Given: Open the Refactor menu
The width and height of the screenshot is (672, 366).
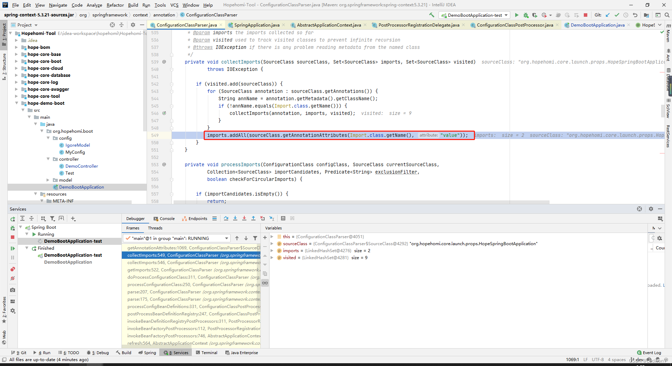Looking at the screenshot, I should [x=115, y=5].
